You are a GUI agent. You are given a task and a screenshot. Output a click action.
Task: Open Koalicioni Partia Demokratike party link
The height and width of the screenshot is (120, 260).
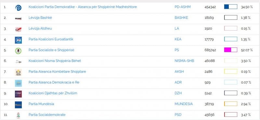[83, 7]
